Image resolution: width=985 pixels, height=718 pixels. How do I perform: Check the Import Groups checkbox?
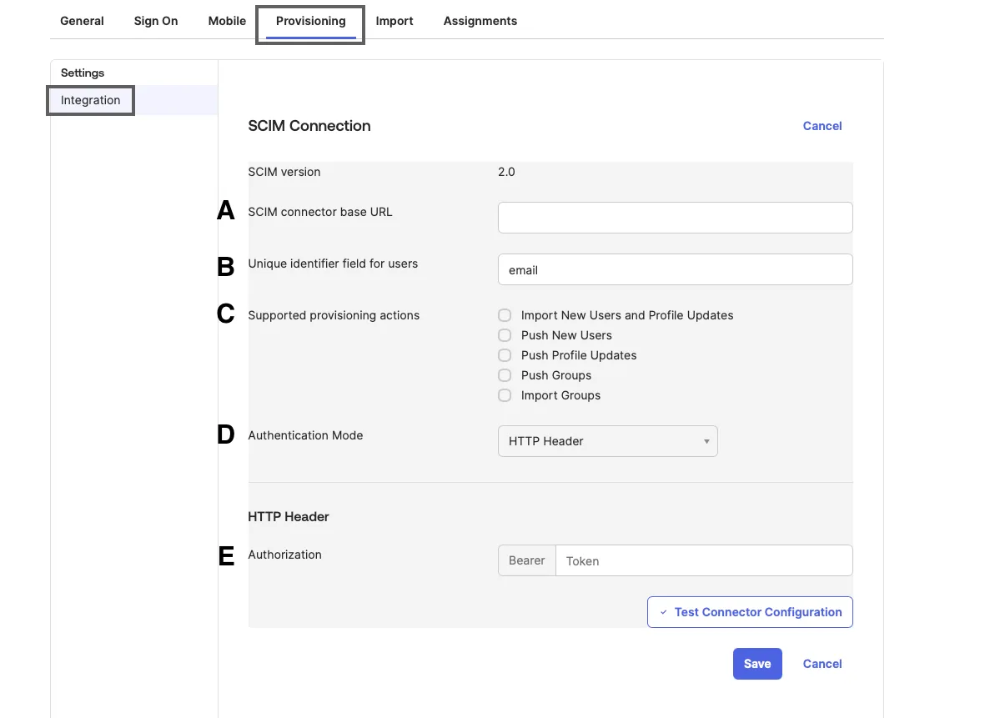pos(505,396)
